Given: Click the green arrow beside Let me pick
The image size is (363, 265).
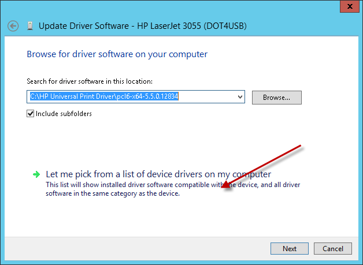Looking at the screenshot, I should coord(36,174).
